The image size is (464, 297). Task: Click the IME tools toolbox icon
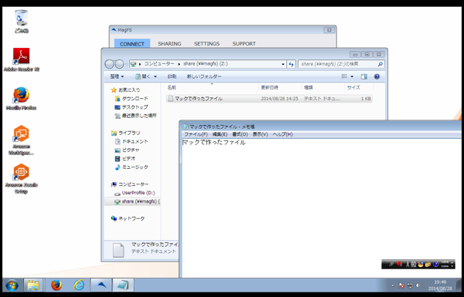(x=428, y=265)
